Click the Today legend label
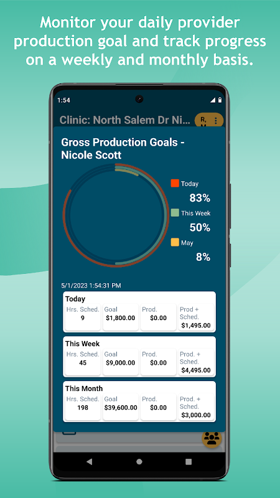This screenshot has height=498, width=280. (x=190, y=184)
